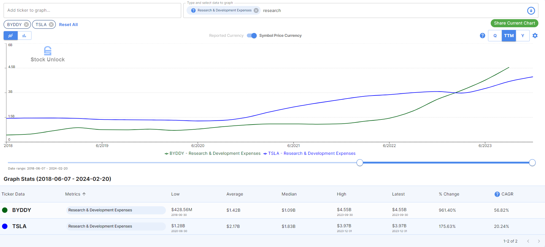Click the Latest column header
The image size is (545, 247).
(x=398, y=194)
